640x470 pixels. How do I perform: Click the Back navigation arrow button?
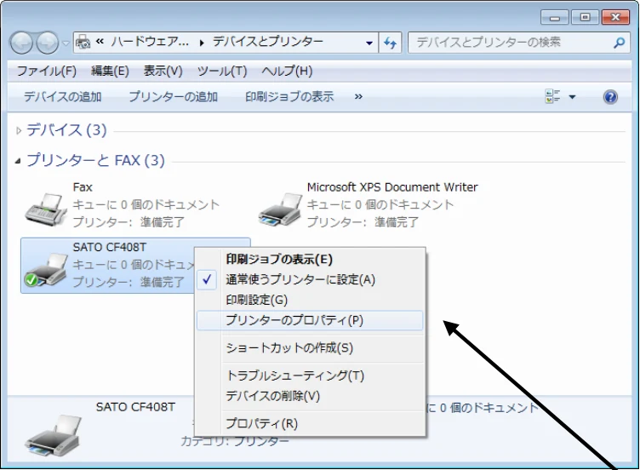21,43
